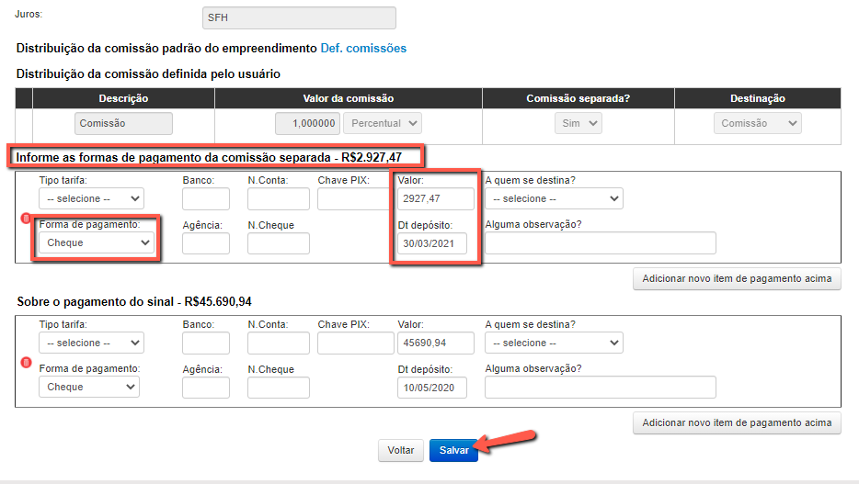Click the Valor field showing 45690,94
This screenshot has height=484, width=859.
point(436,343)
